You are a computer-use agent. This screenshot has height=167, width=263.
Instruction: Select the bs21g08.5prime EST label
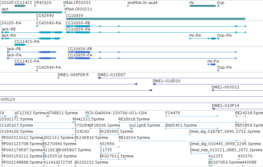[x=145, y=125]
